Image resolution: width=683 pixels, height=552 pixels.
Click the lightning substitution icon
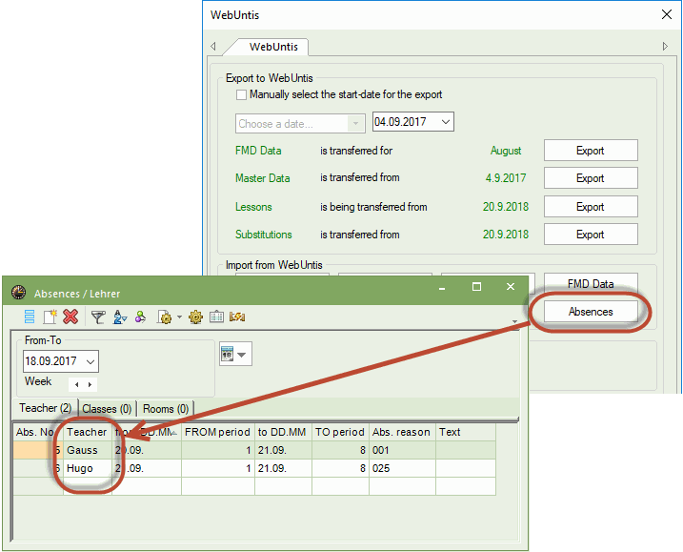pyautogui.click(x=237, y=317)
